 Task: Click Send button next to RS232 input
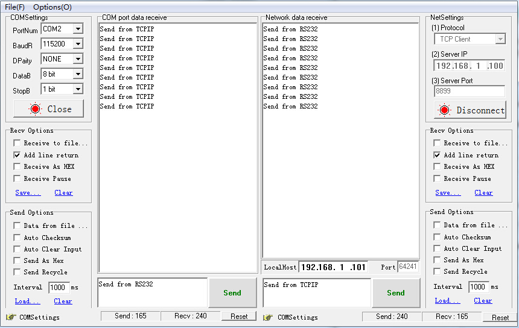pos(232,292)
